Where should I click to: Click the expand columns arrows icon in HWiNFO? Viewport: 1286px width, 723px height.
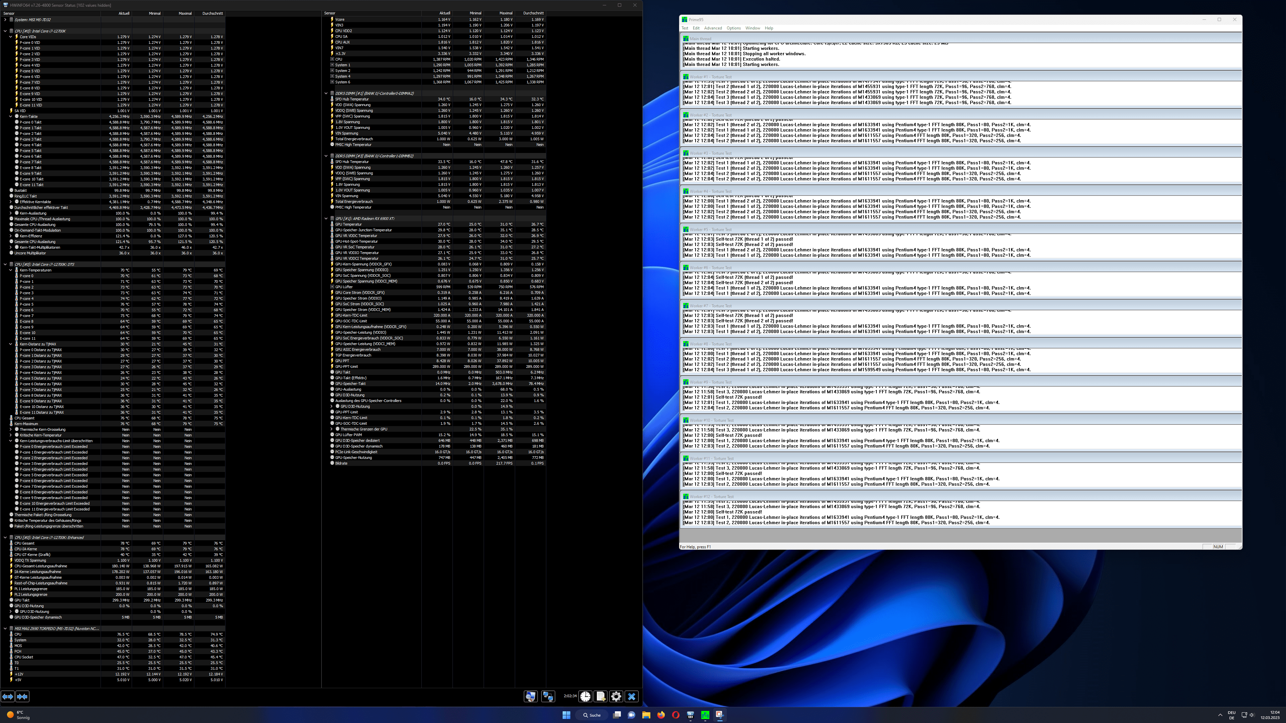pyautogui.click(x=7, y=697)
